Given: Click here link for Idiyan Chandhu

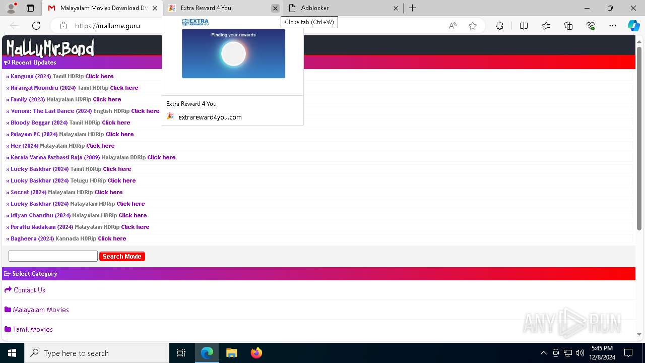Looking at the screenshot, I should (x=133, y=215).
